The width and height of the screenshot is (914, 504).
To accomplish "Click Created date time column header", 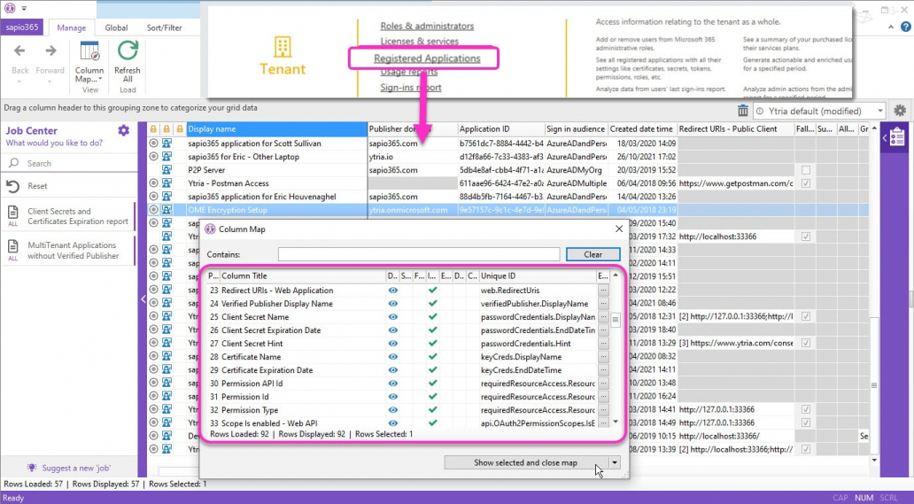I will (x=641, y=128).
